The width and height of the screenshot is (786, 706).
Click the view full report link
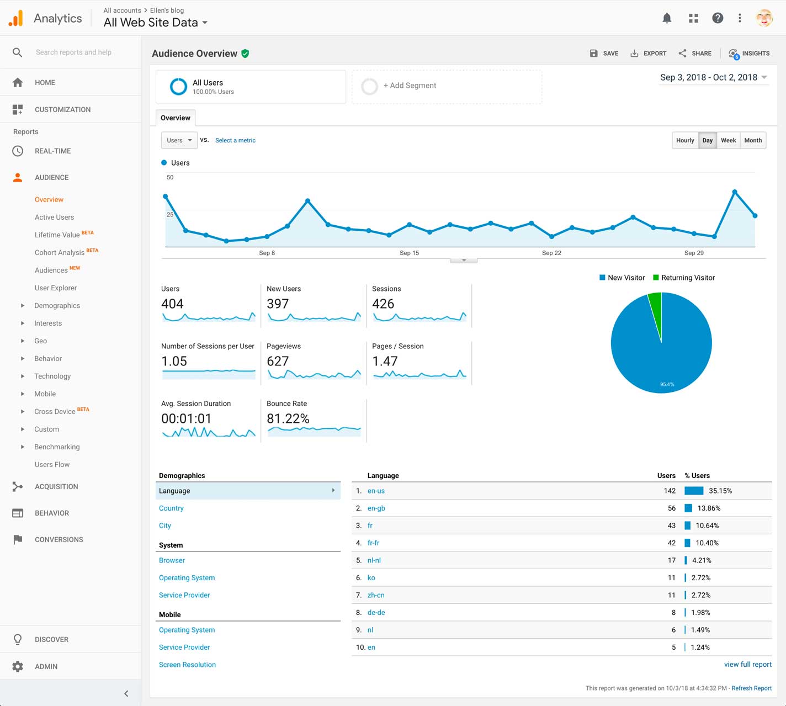[747, 664]
